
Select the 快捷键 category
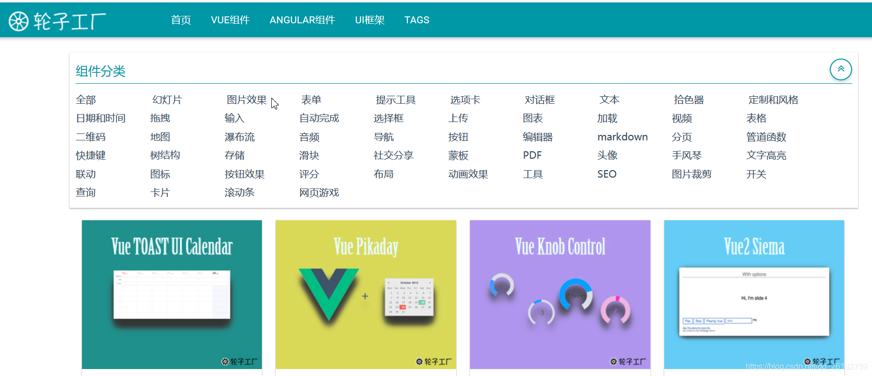pos(90,155)
